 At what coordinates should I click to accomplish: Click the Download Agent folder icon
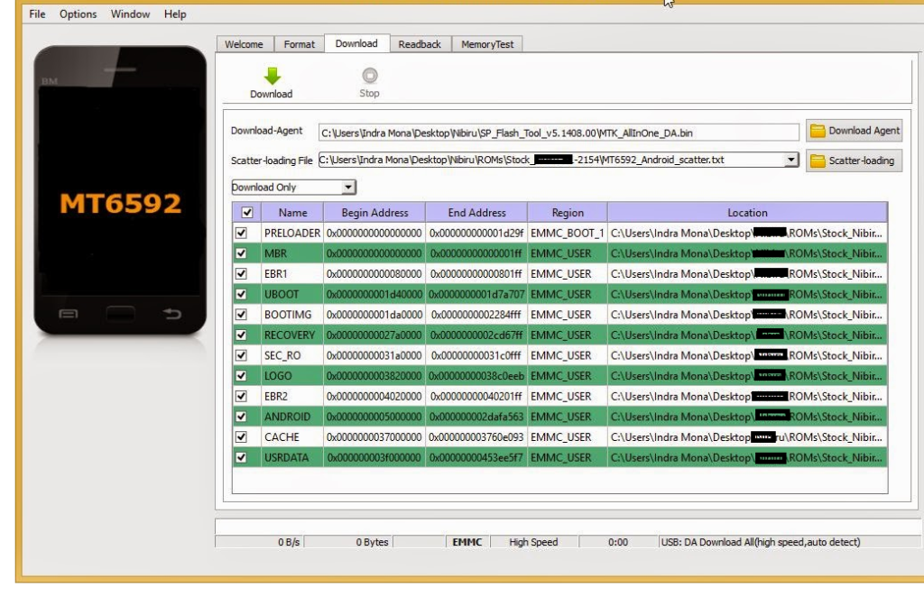818,131
